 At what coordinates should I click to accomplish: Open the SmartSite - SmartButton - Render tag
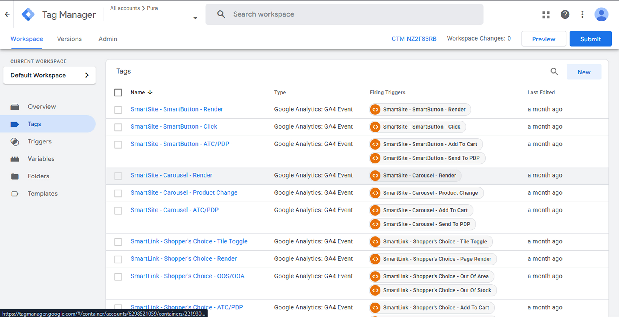[177, 109]
